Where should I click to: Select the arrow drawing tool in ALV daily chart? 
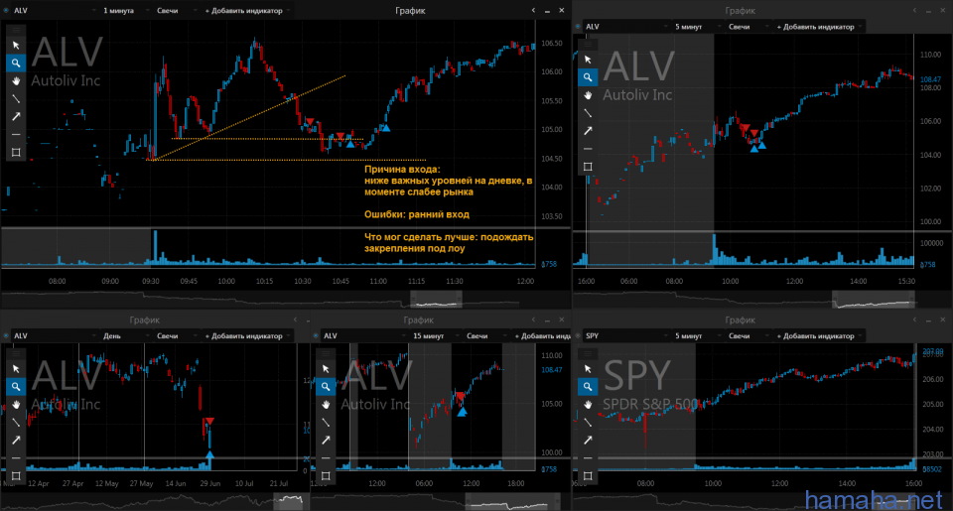[x=16, y=440]
